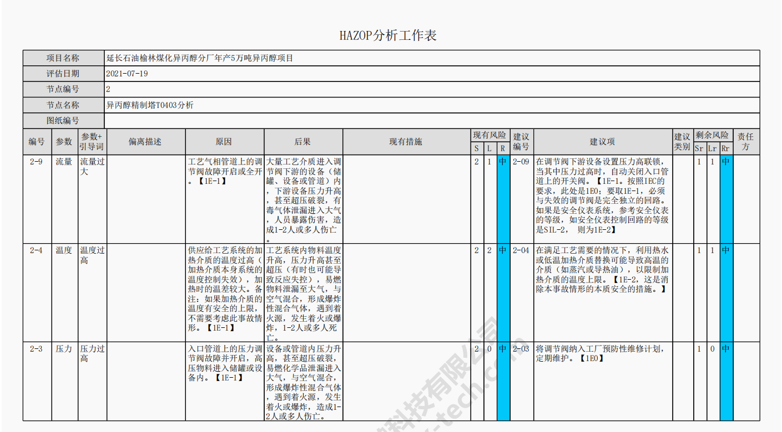Click the 压力 parameter cell
782x432 pixels.
tap(64, 381)
